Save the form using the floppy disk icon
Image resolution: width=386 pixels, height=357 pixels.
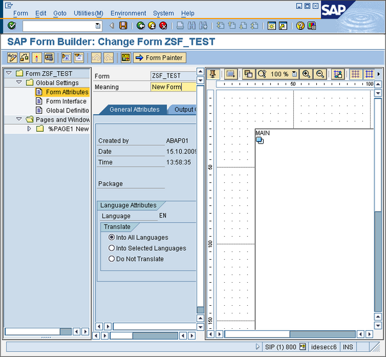tap(123, 26)
